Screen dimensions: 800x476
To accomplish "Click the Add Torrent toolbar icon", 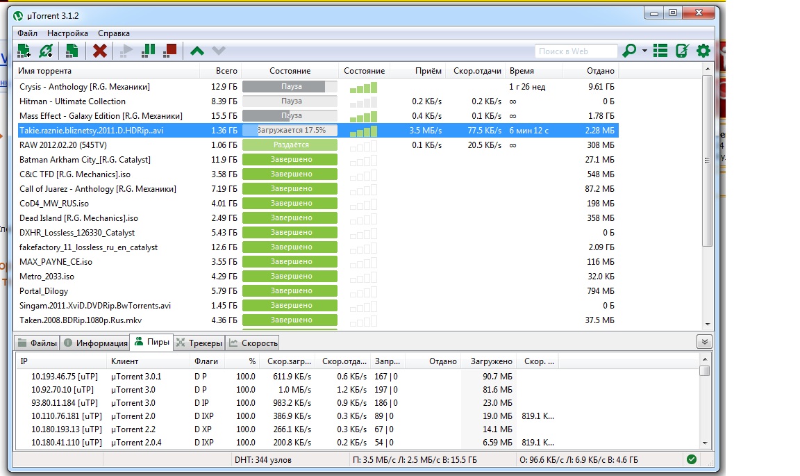I will point(24,51).
